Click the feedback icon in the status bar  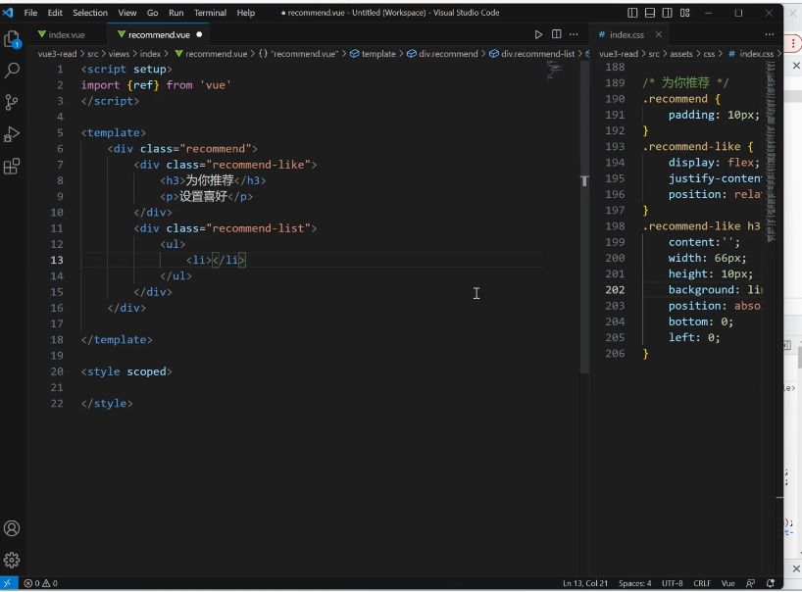750,583
